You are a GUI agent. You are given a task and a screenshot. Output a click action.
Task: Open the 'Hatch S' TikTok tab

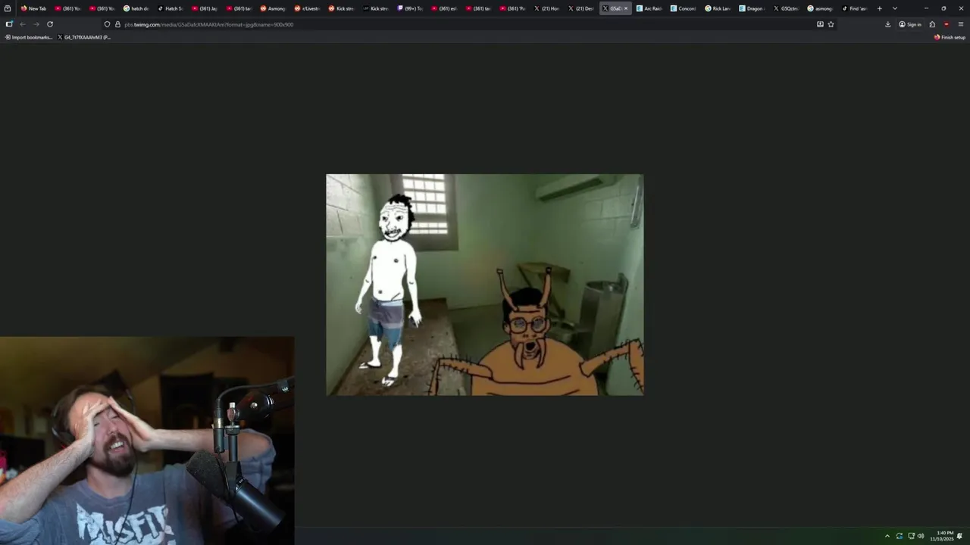pyautogui.click(x=170, y=8)
